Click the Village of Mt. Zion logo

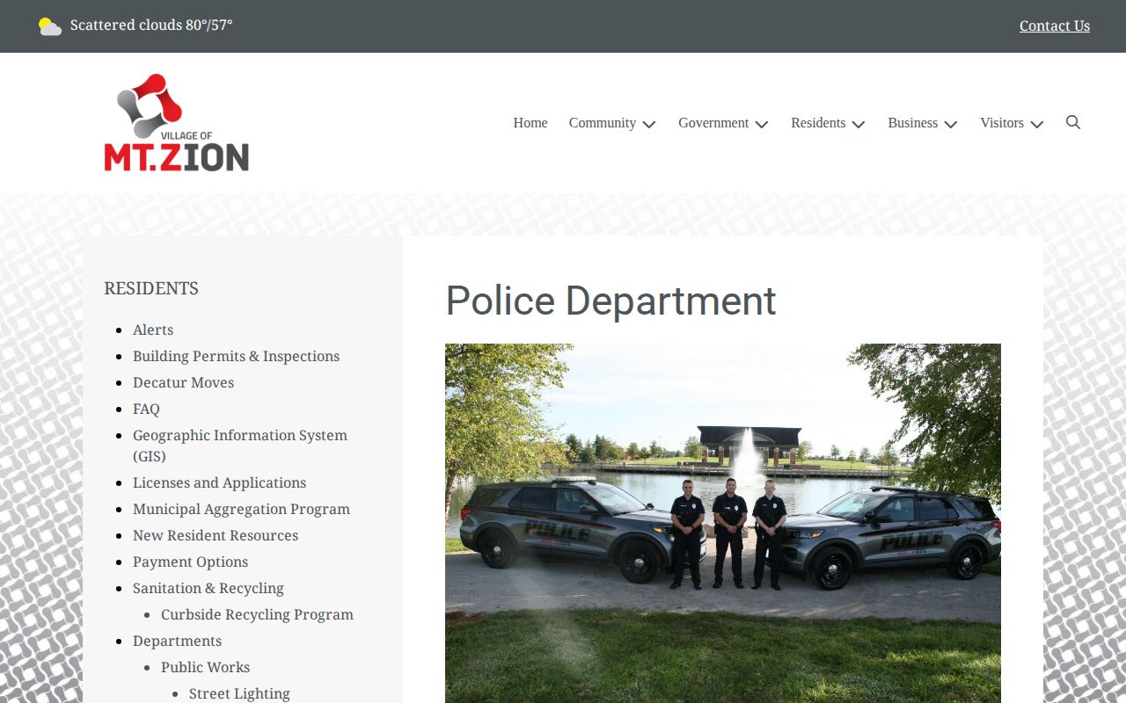176,122
